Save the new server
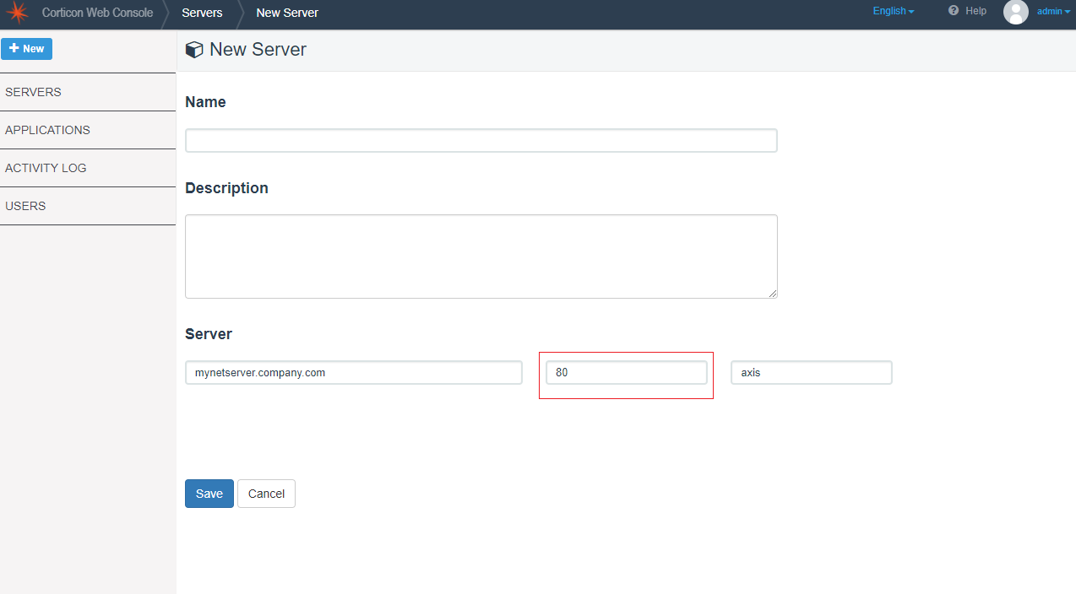This screenshot has height=594, width=1076. pyautogui.click(x=209, y=494)
